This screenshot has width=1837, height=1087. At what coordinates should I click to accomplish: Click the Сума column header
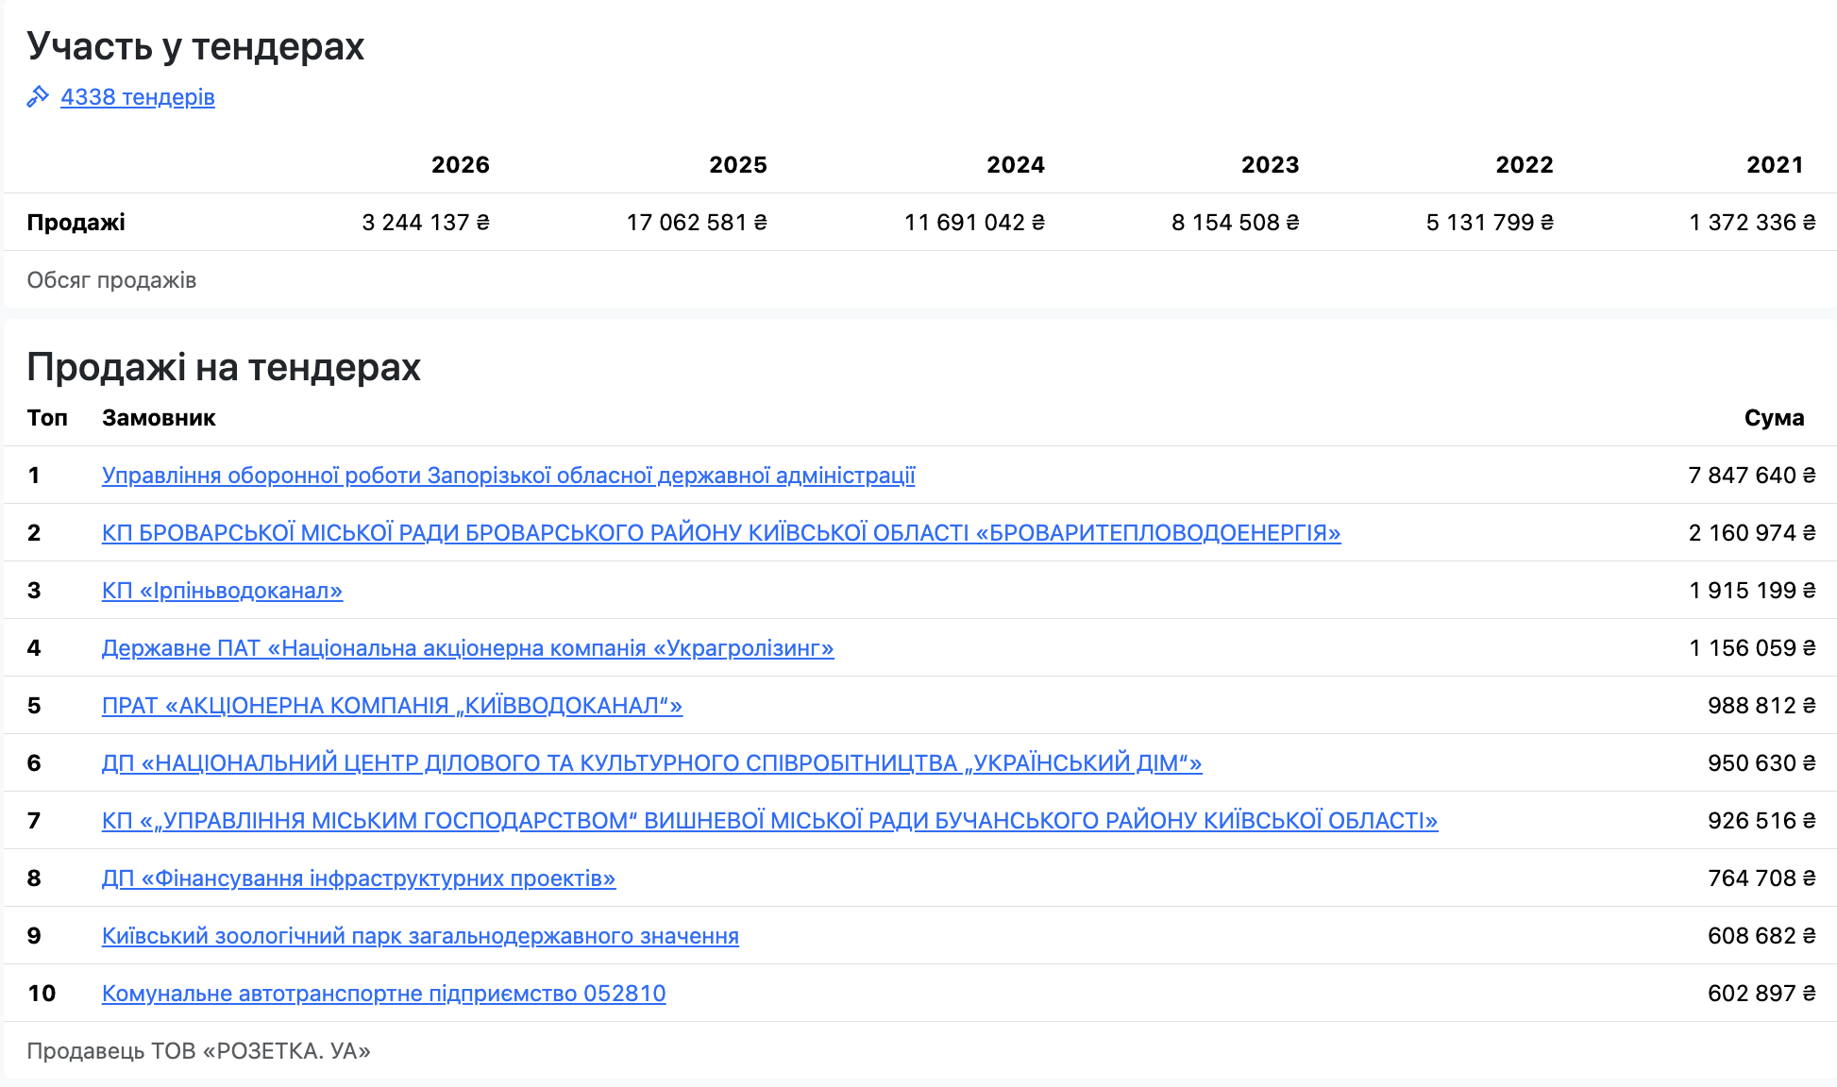[x=1775, y=418]
